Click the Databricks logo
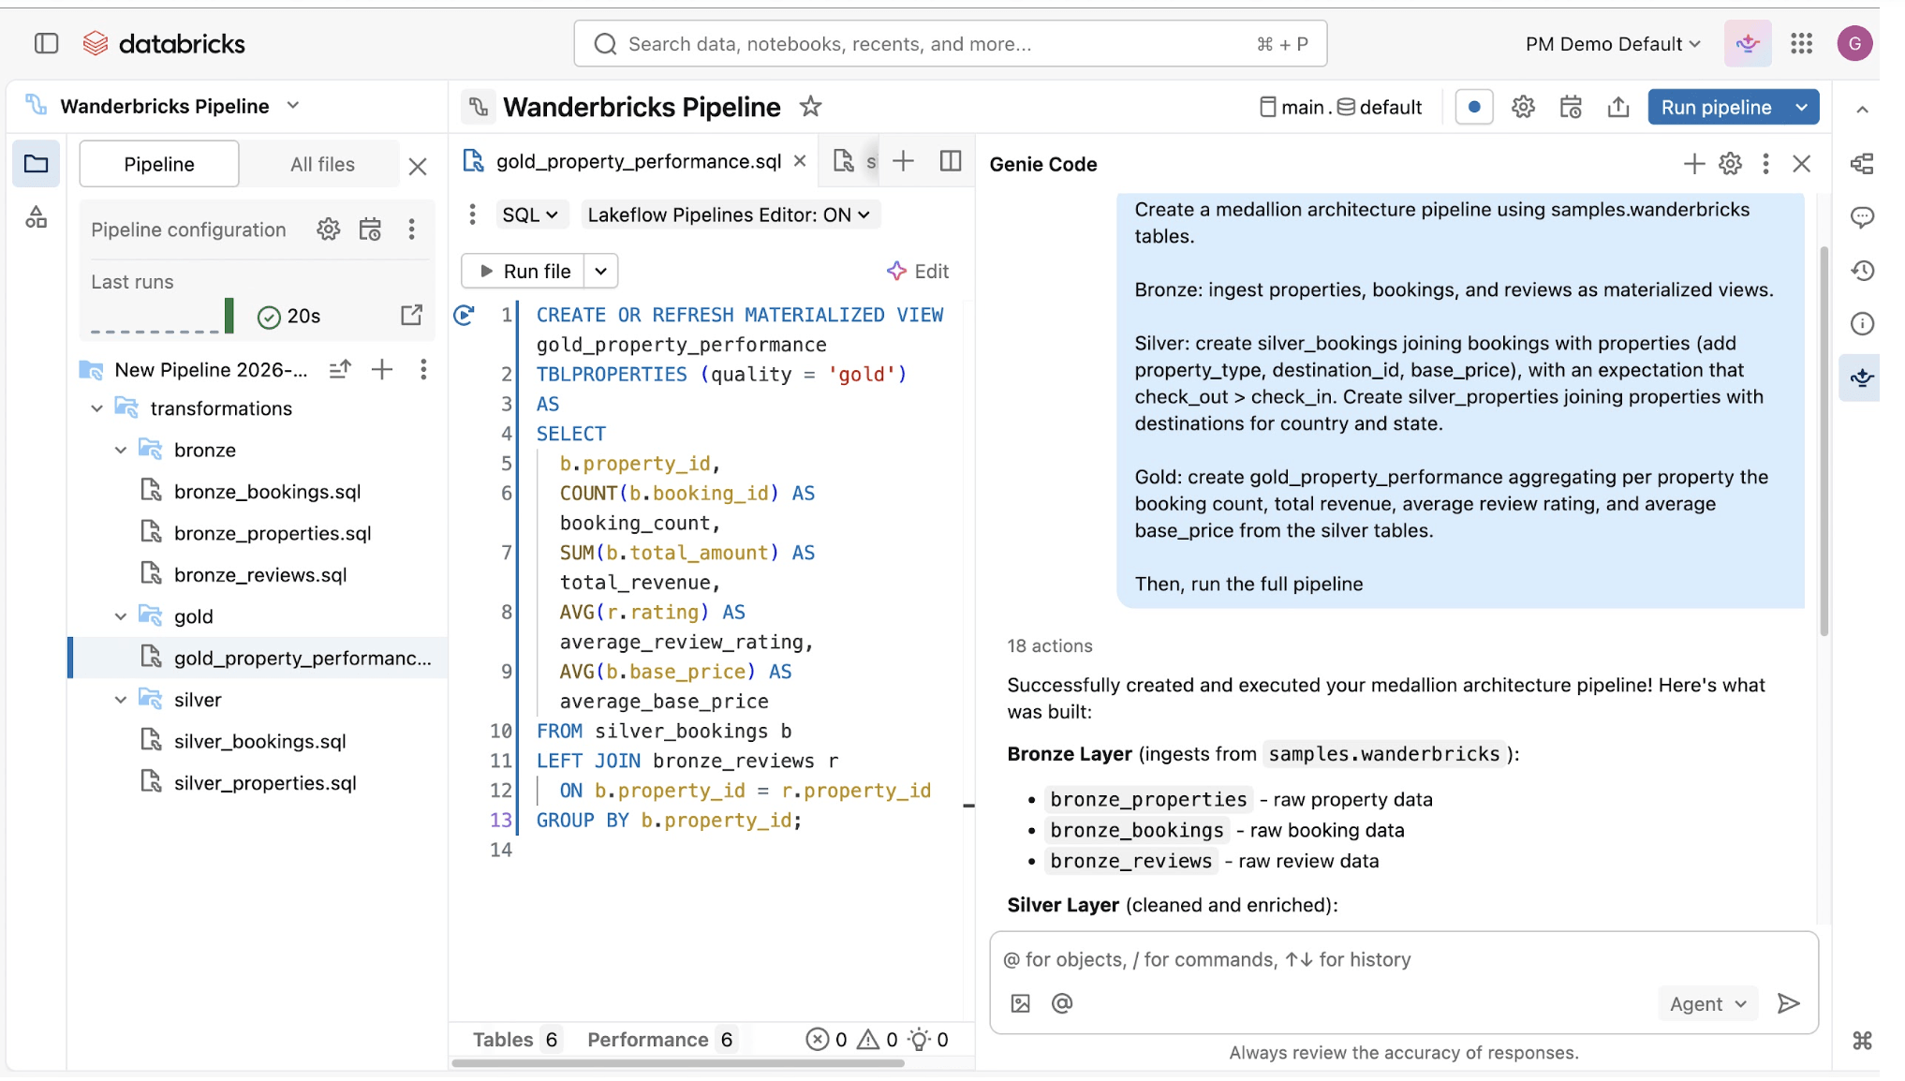Viewport: 1905px width, 1081px height. (164, 43)
